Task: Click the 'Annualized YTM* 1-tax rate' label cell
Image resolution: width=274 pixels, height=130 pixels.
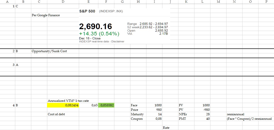Action: click(x=68, y=101)
